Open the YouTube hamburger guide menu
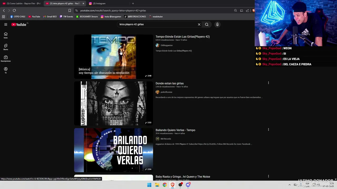This screenshot has height=189, width=337. [6, 24]
